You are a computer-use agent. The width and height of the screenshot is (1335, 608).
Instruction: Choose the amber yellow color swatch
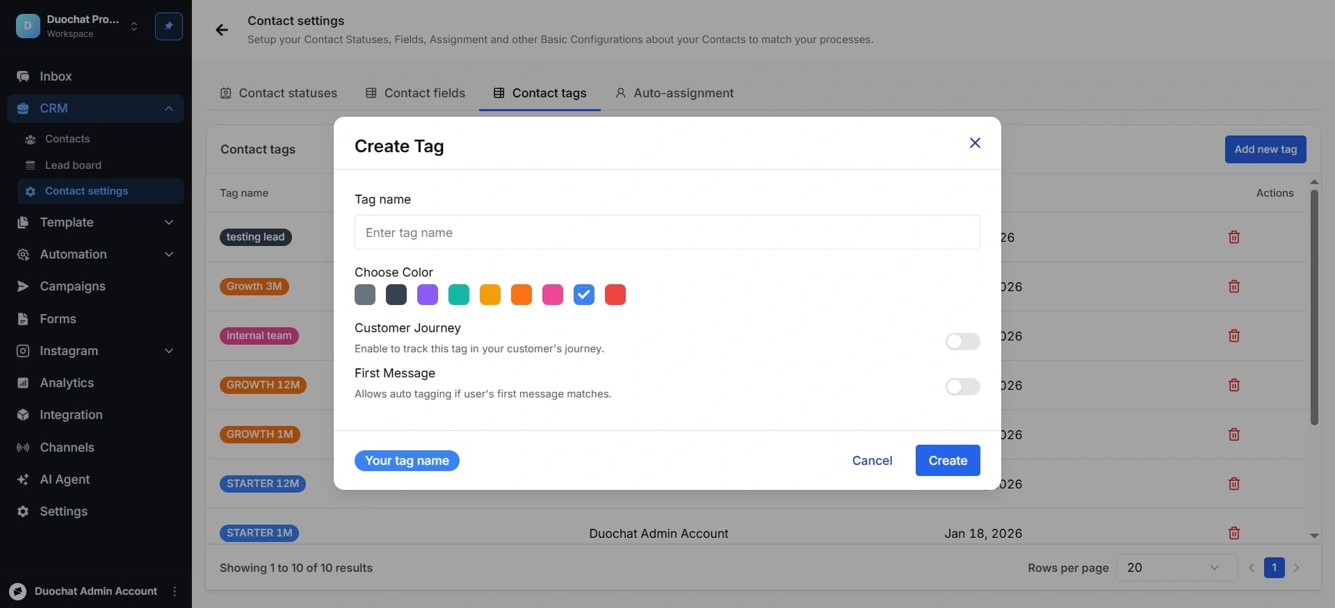(x=490, y=295)
